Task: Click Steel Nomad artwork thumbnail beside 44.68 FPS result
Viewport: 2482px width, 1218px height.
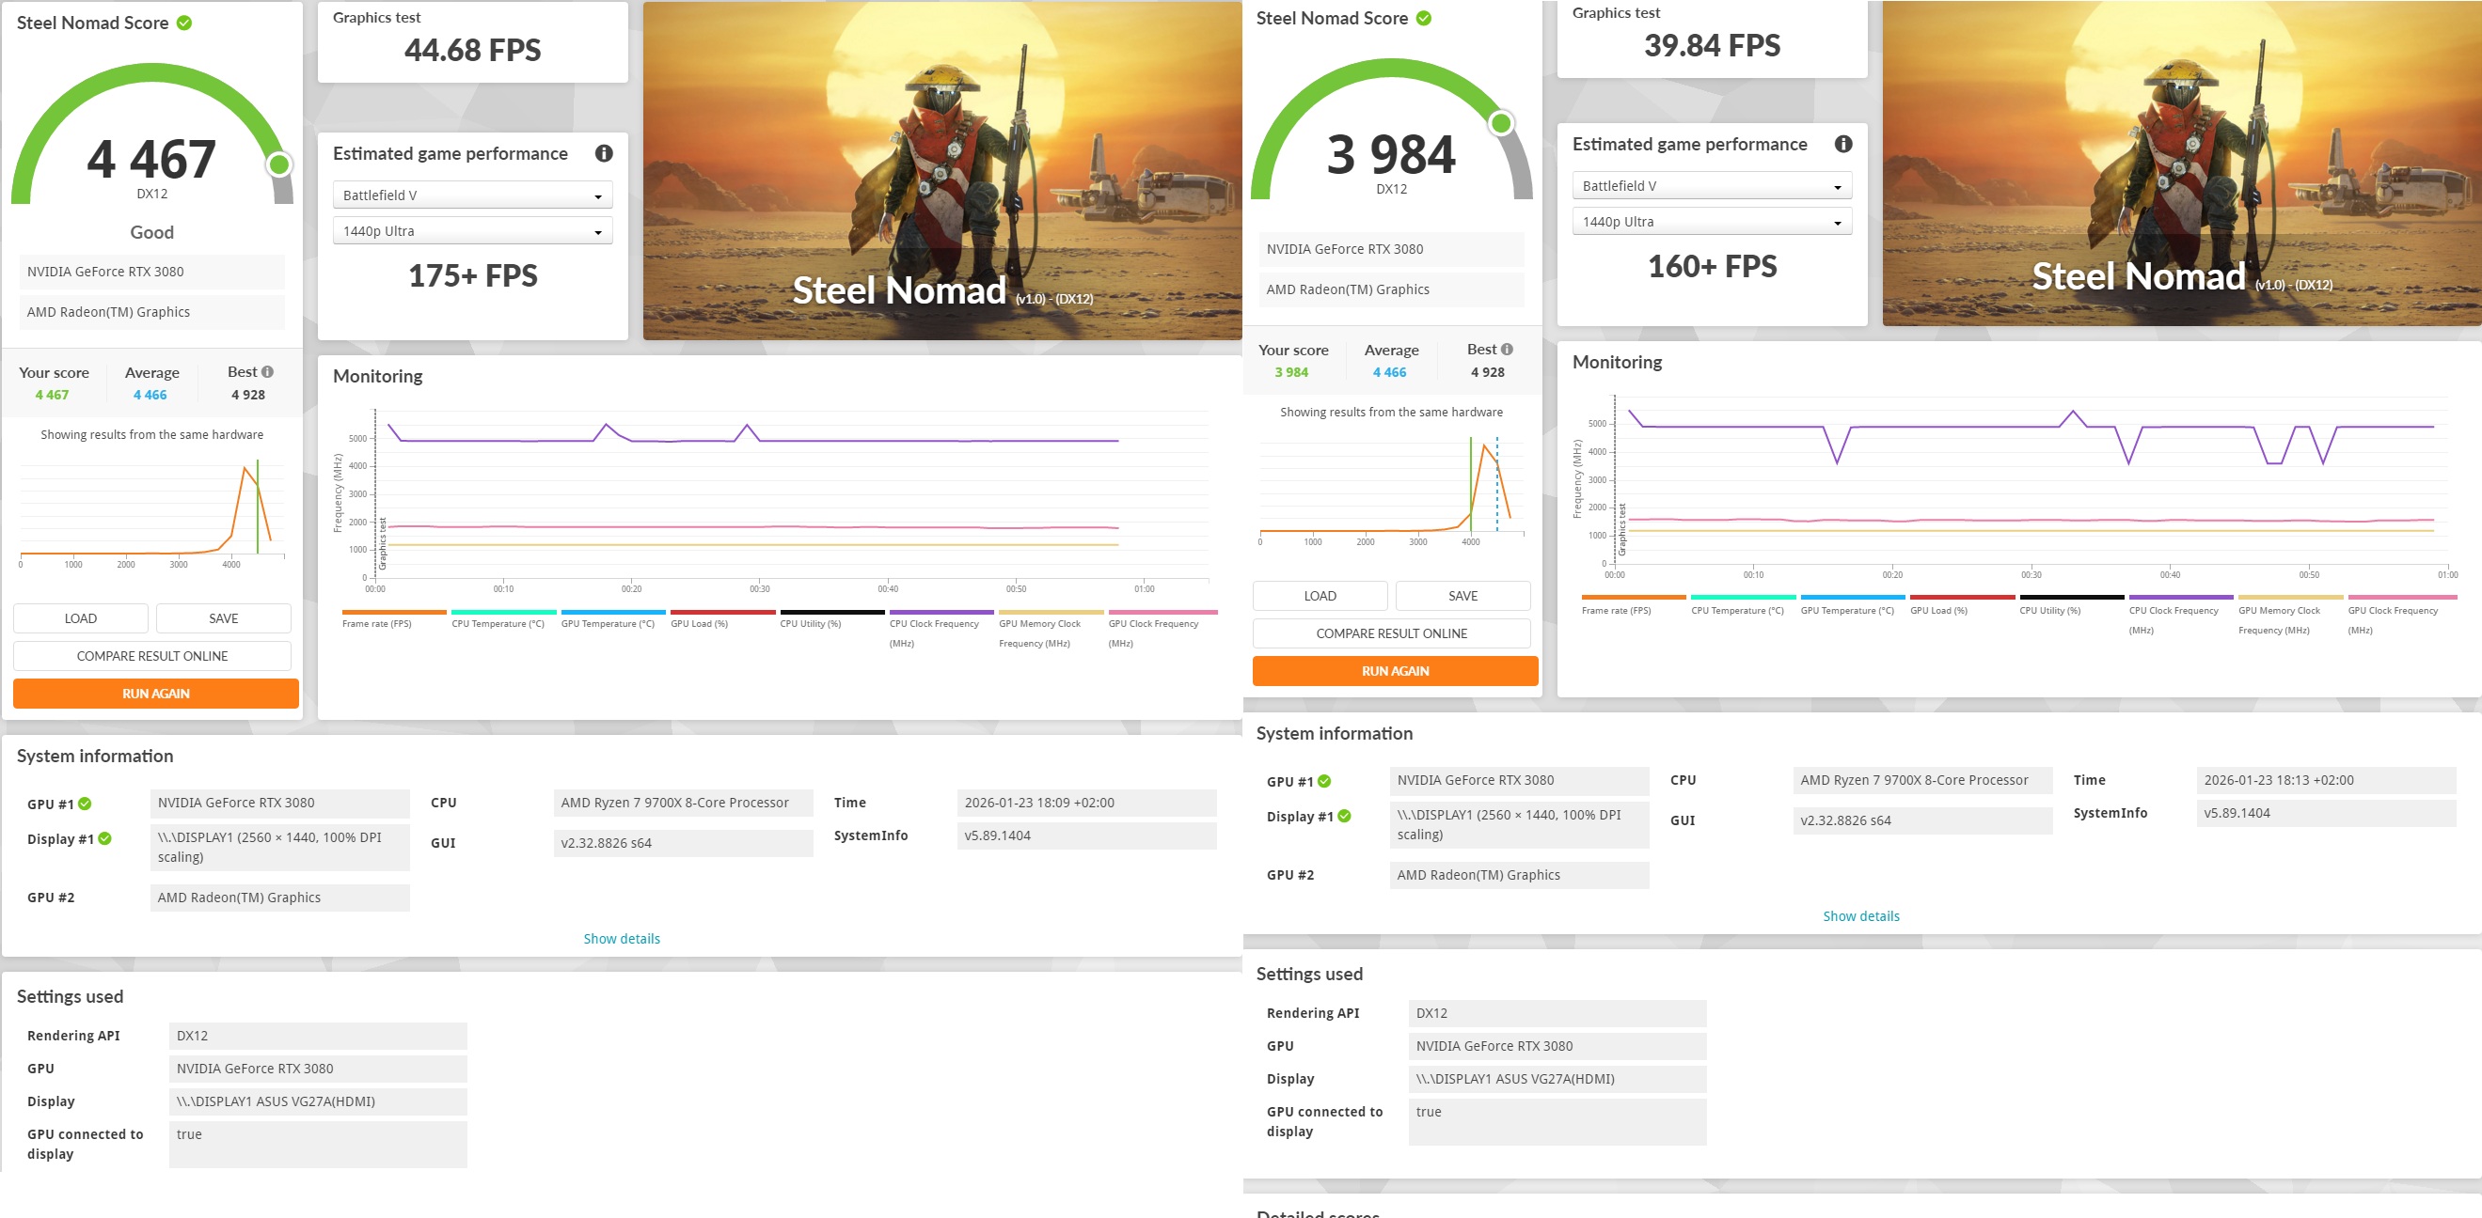Action: coord(941,170)
